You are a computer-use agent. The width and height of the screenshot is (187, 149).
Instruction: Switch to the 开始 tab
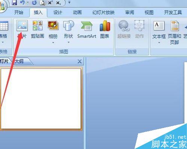(19, 12)
